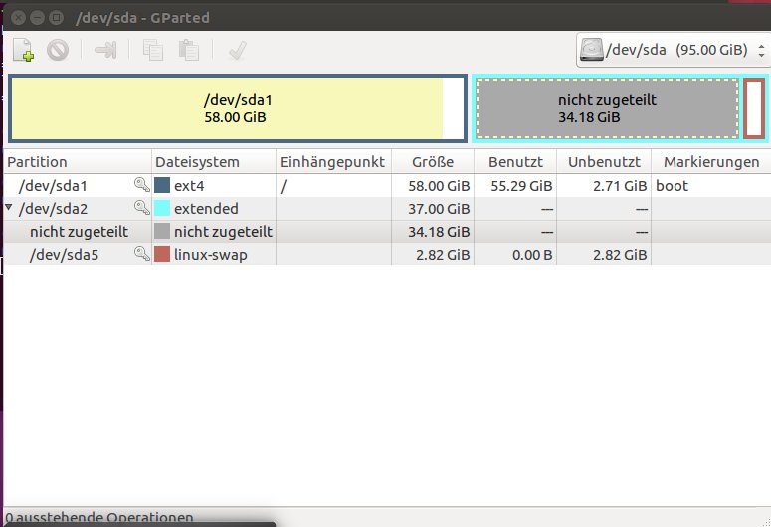Sort by the Unbenutzt column header
Image resolution: width=771 pixels, height=527 pixels.
[x=604, y=162]
